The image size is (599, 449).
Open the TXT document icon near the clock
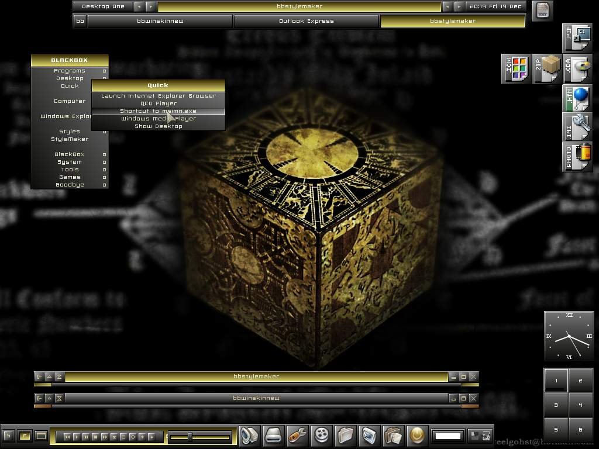pos(542,11)
